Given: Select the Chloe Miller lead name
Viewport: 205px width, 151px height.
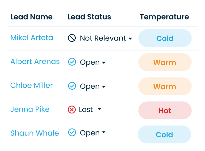Looking at the screenshot, I should coord(32,86).
